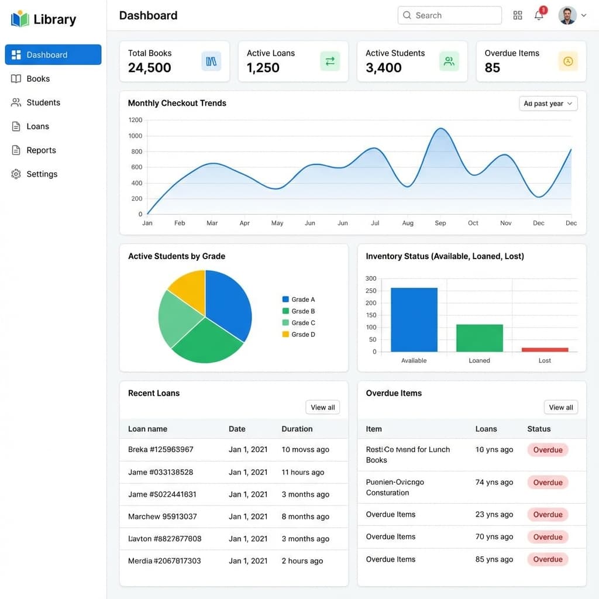The height and width of the screenshot is (599, 599).
Task: Click the Library book logo icon
Action: tap(20, 19)
